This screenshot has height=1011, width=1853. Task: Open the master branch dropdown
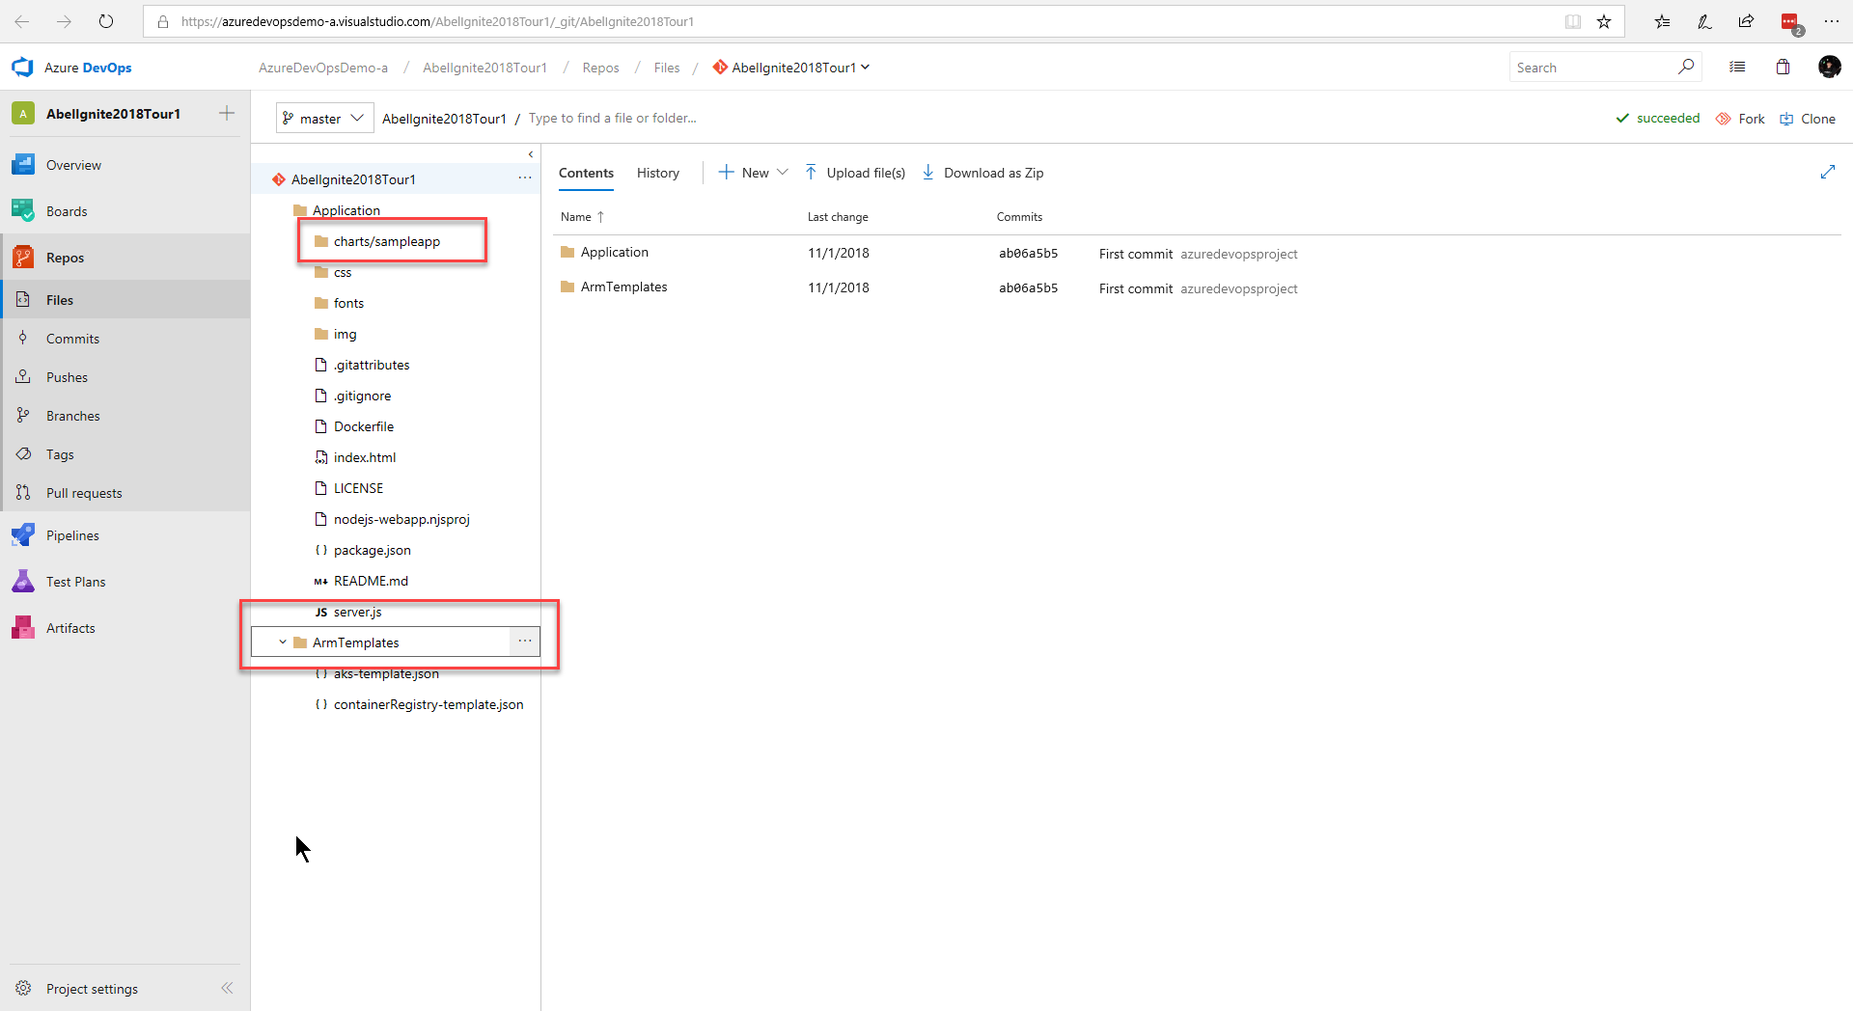click(324, 118)
